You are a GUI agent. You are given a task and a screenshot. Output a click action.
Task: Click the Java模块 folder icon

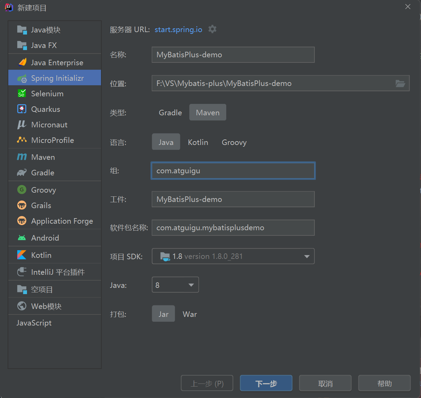tap(22, 30)
